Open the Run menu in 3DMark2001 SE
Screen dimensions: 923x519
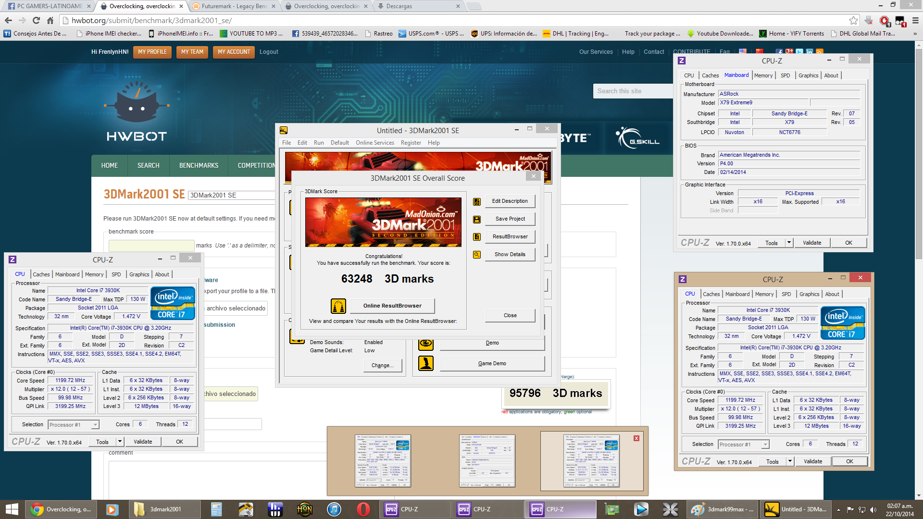[x=319, y=143]
